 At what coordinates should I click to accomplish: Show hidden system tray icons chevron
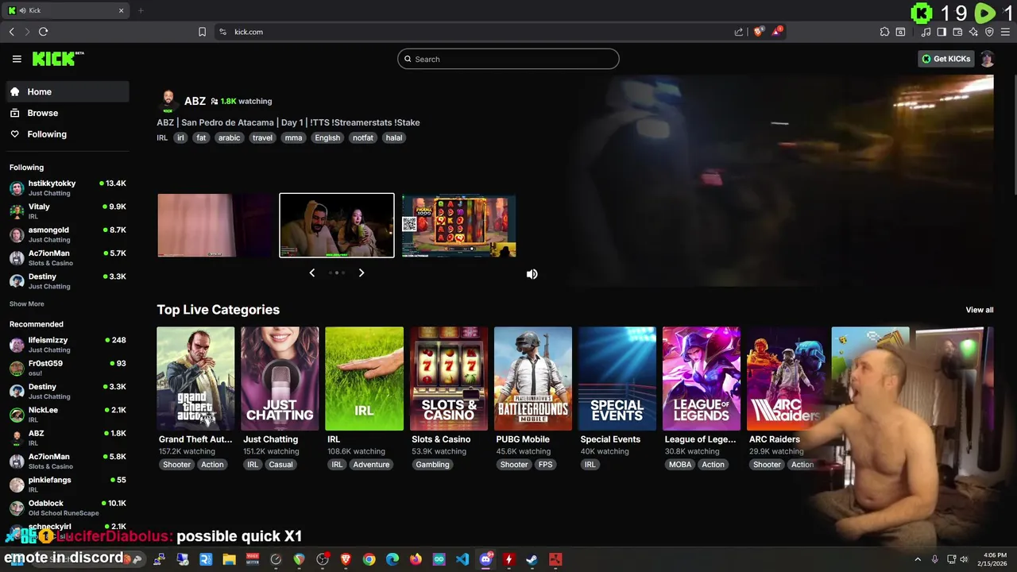pyautogui.click(x=918, y=559)
